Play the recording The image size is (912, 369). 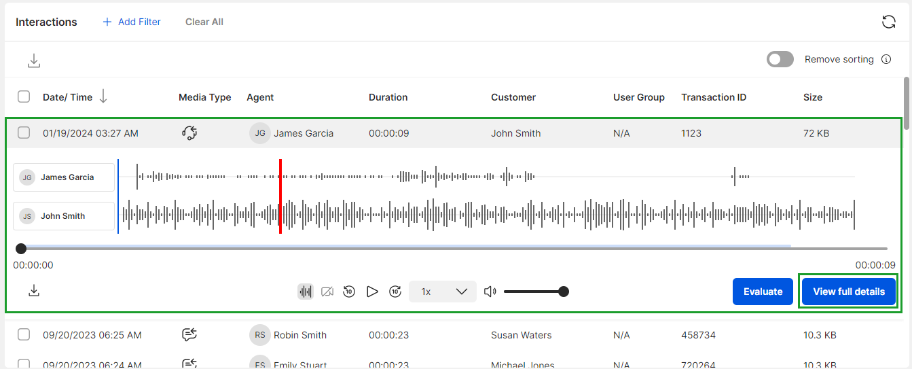coord(372,292)
